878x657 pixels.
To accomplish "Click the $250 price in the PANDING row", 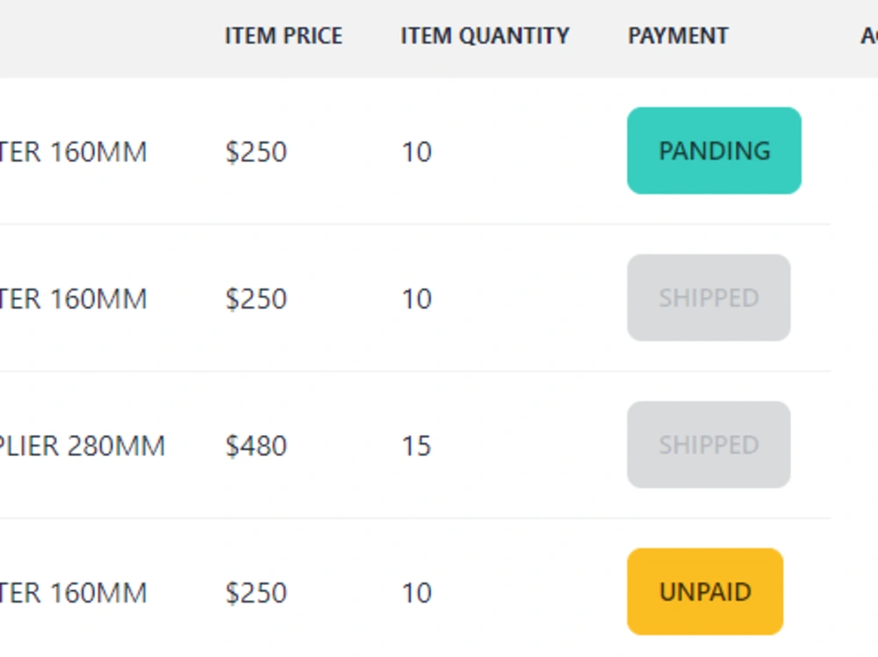I will (x=255, y=152).
